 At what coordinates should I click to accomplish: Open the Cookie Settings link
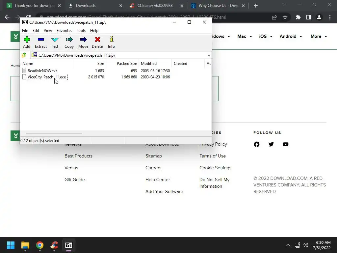(x=215, y=168)
